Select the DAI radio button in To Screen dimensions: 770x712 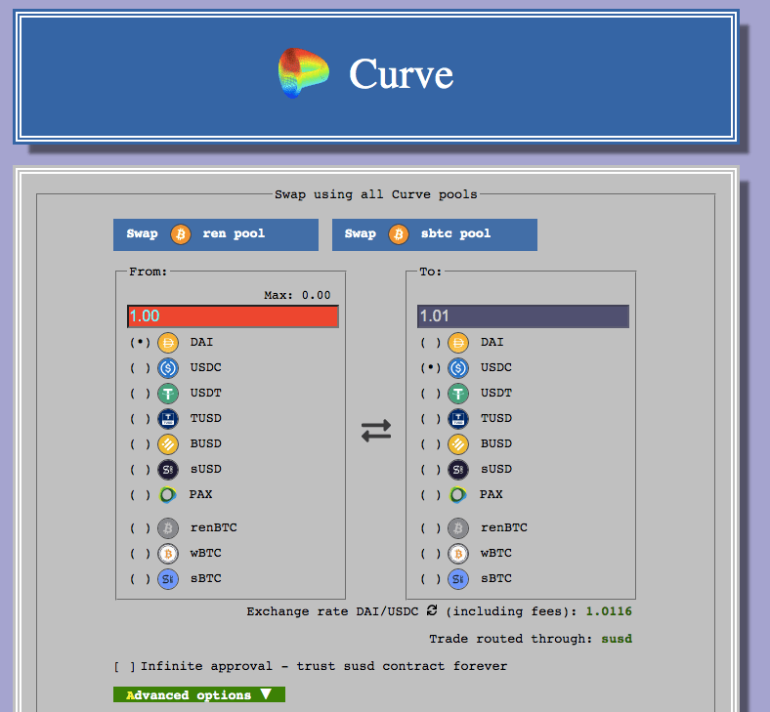coord(431,343)
